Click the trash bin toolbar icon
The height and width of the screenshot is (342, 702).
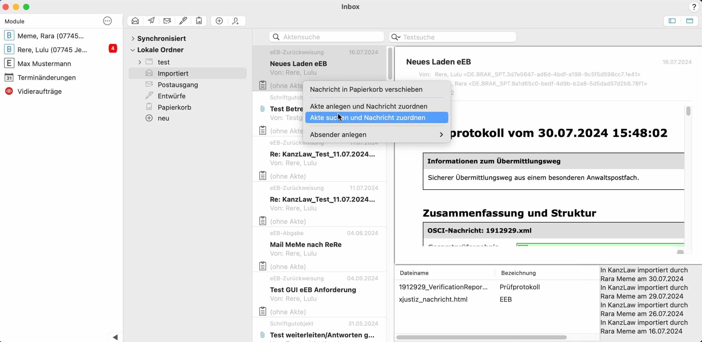[199, 21]
